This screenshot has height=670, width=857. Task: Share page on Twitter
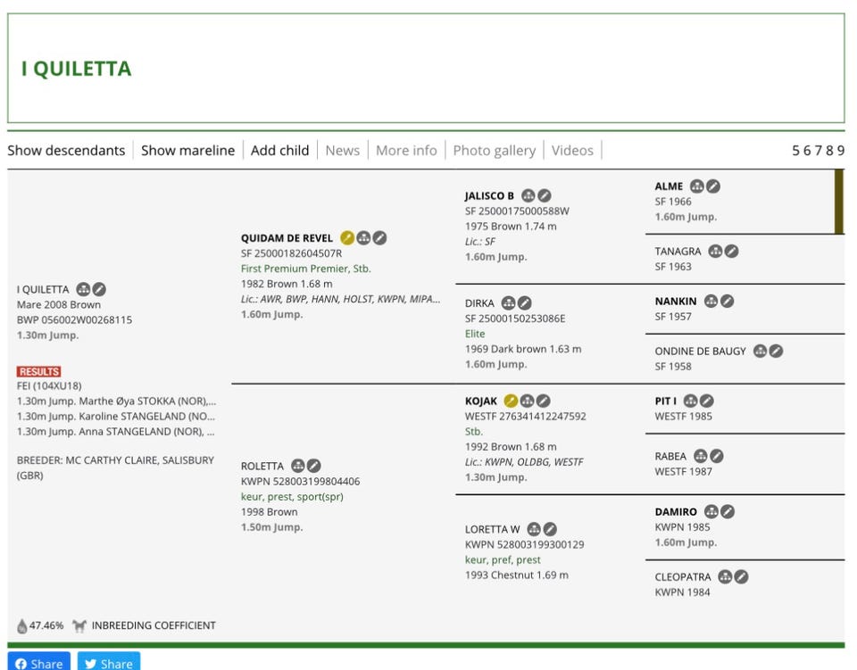[x=109, y=661]
